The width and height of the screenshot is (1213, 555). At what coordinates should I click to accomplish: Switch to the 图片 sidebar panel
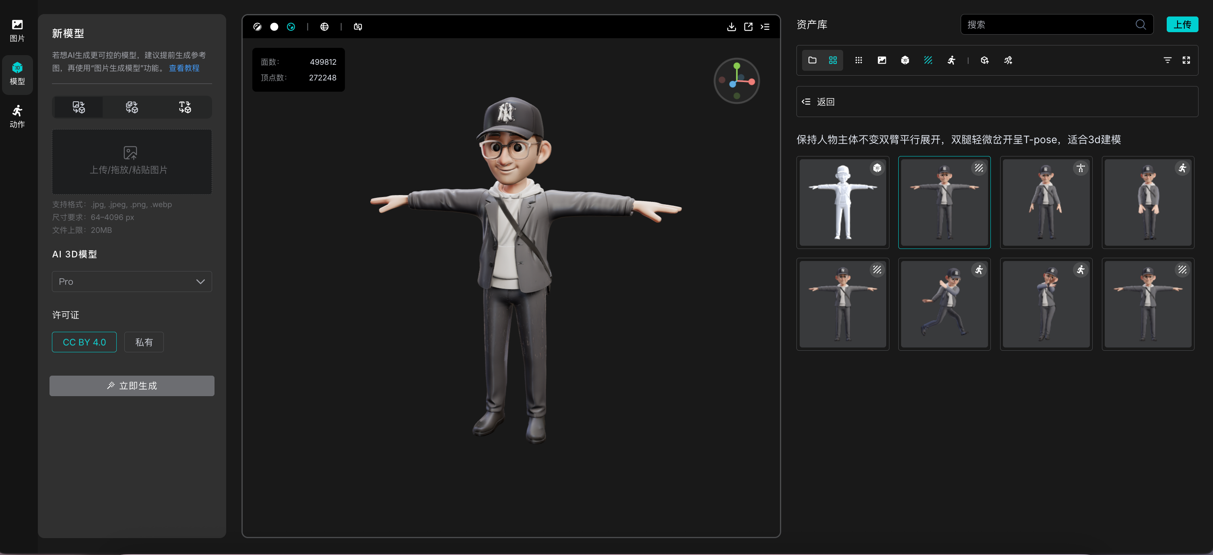coord(17,30)
